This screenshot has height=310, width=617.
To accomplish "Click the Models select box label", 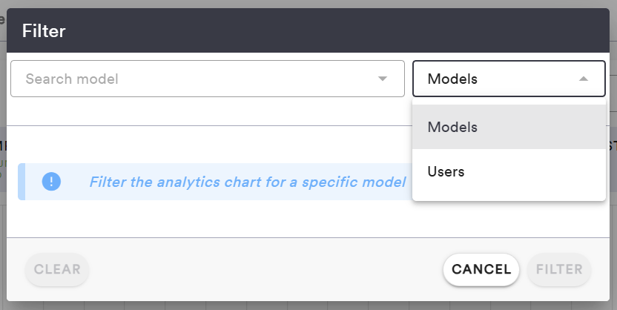I will click(x=452, y=79).
